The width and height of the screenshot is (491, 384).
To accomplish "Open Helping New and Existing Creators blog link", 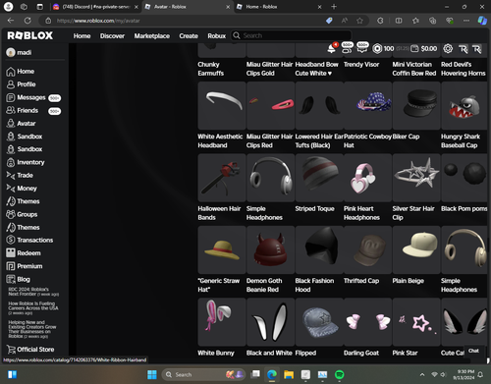I will [32, 329].
